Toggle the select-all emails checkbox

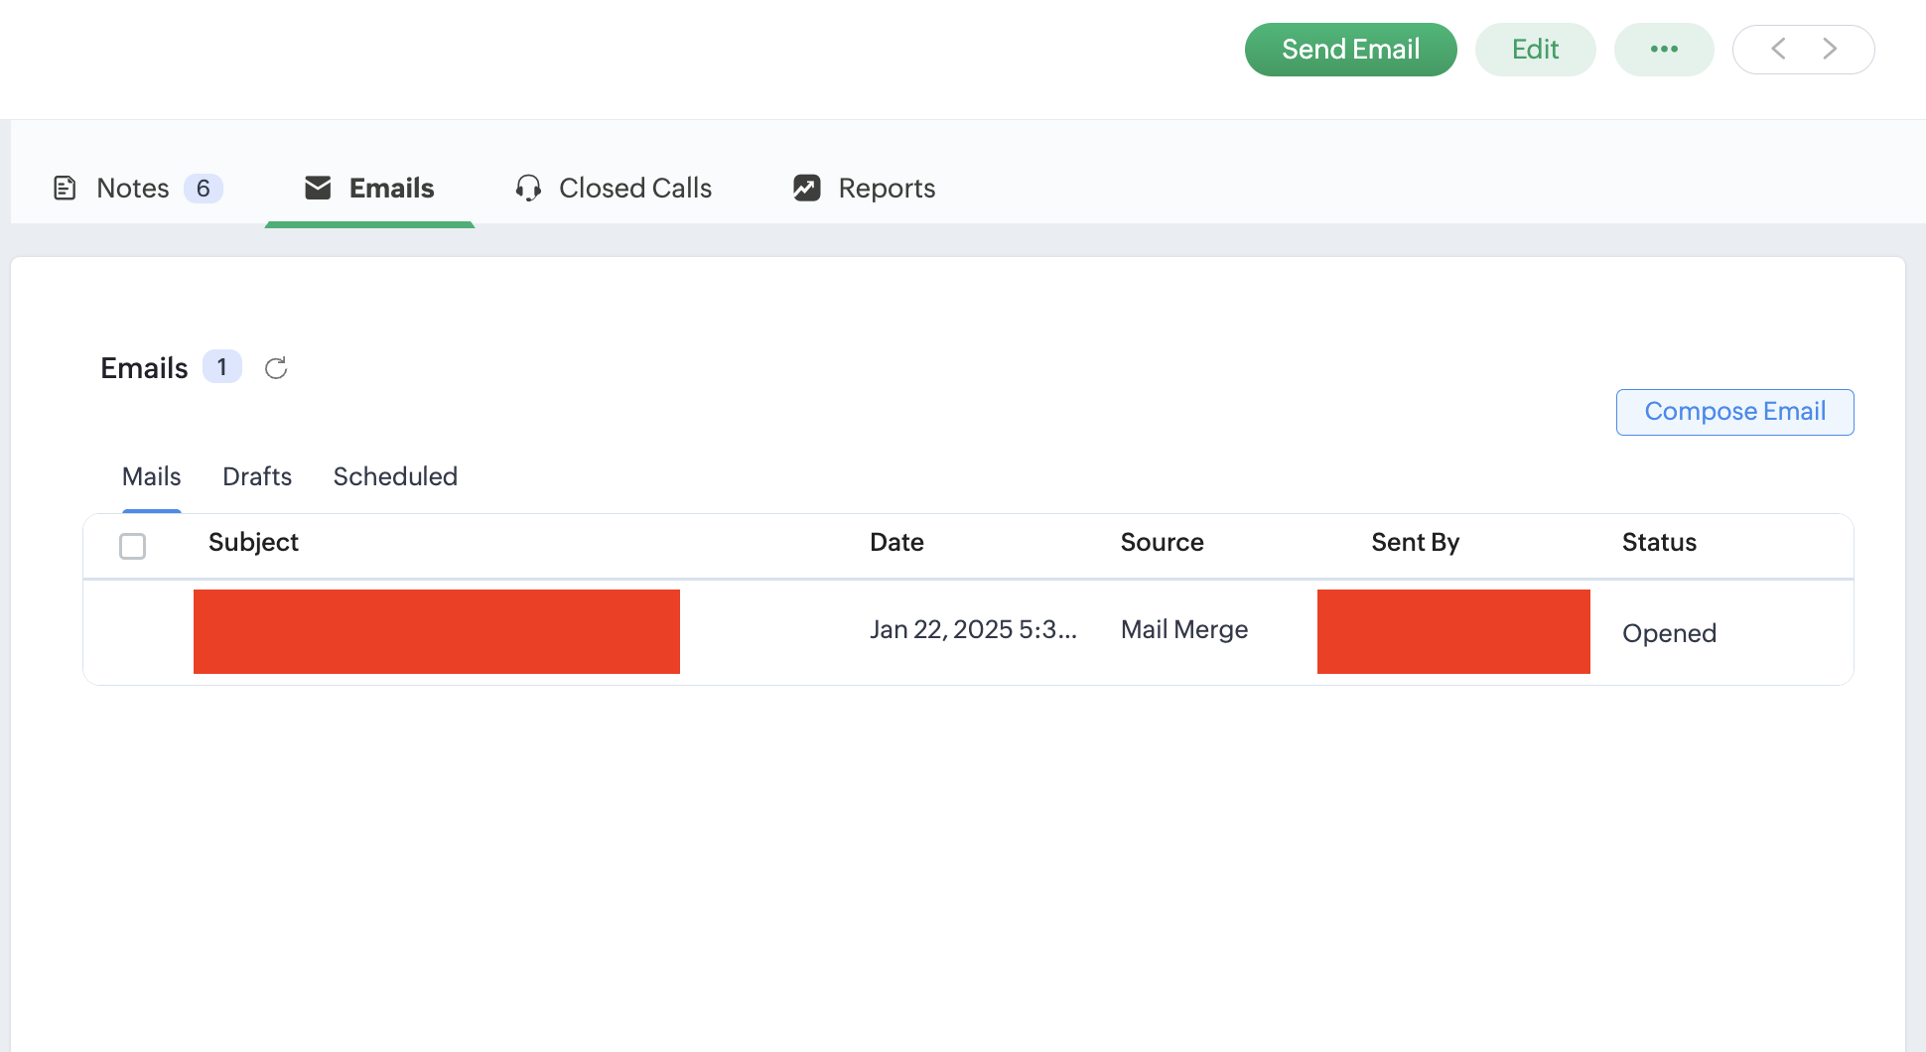pos(132,546)
